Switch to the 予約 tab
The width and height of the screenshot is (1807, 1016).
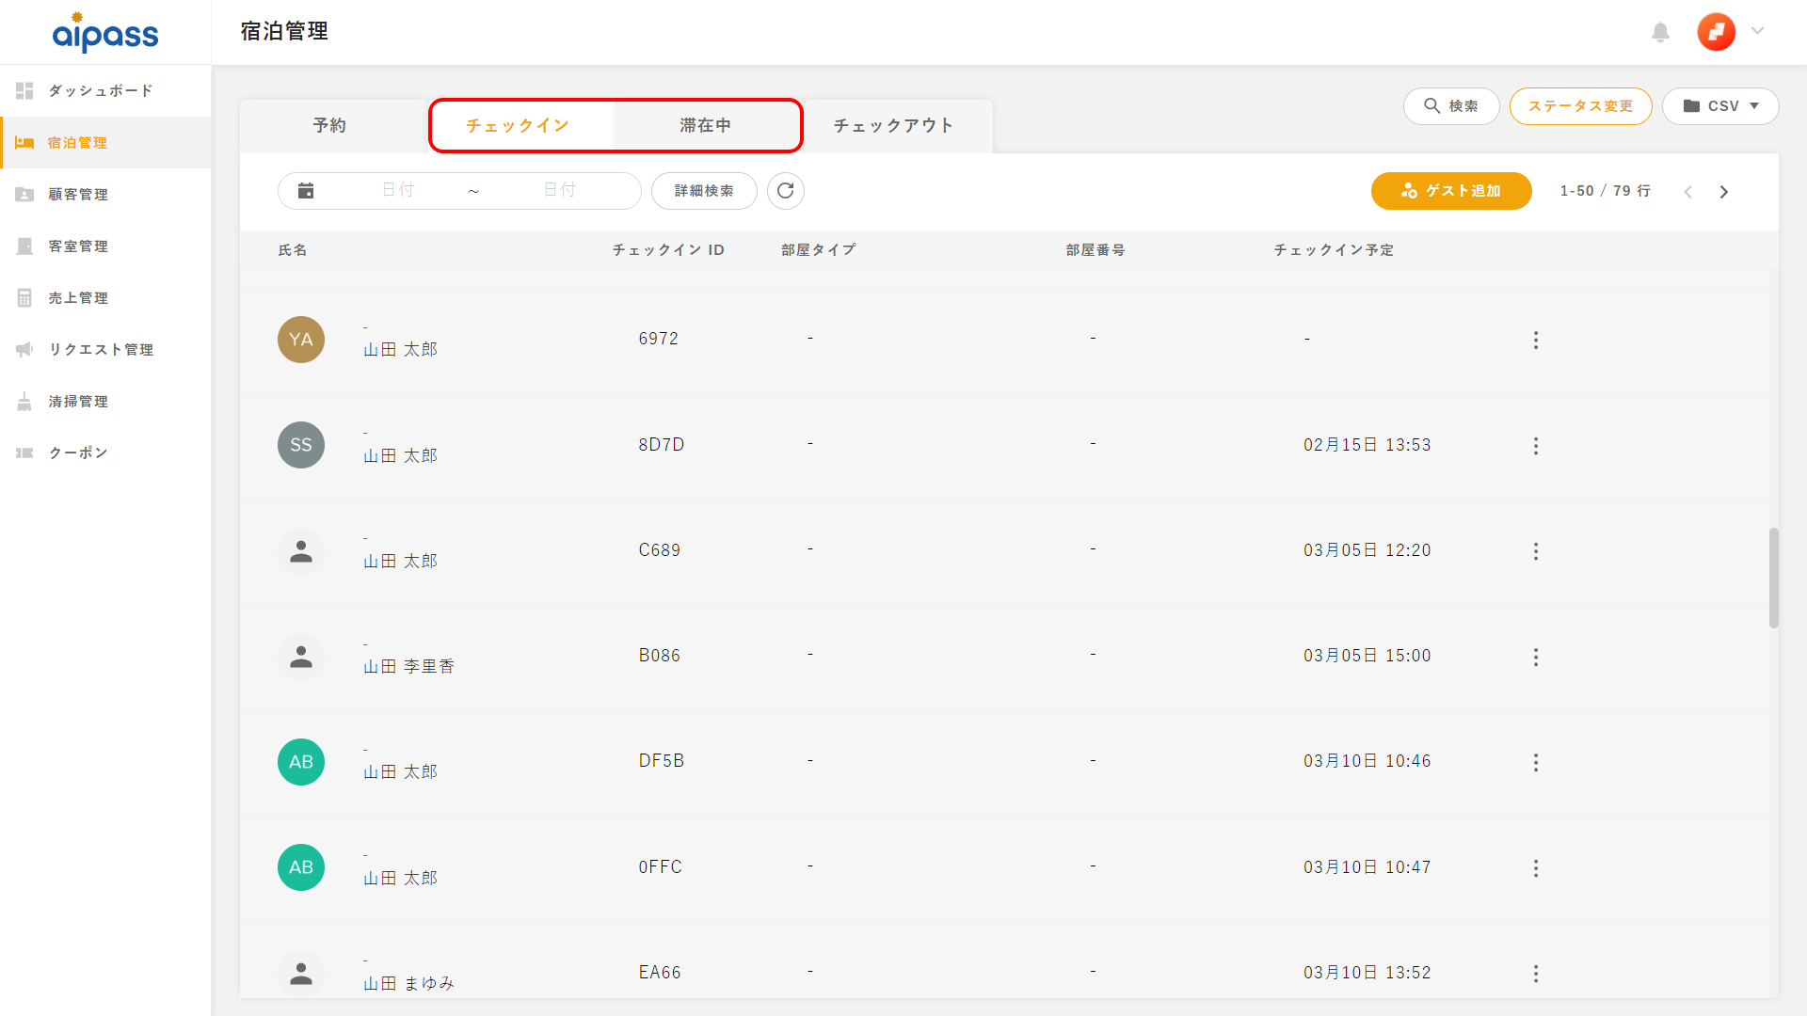[330, 126]
